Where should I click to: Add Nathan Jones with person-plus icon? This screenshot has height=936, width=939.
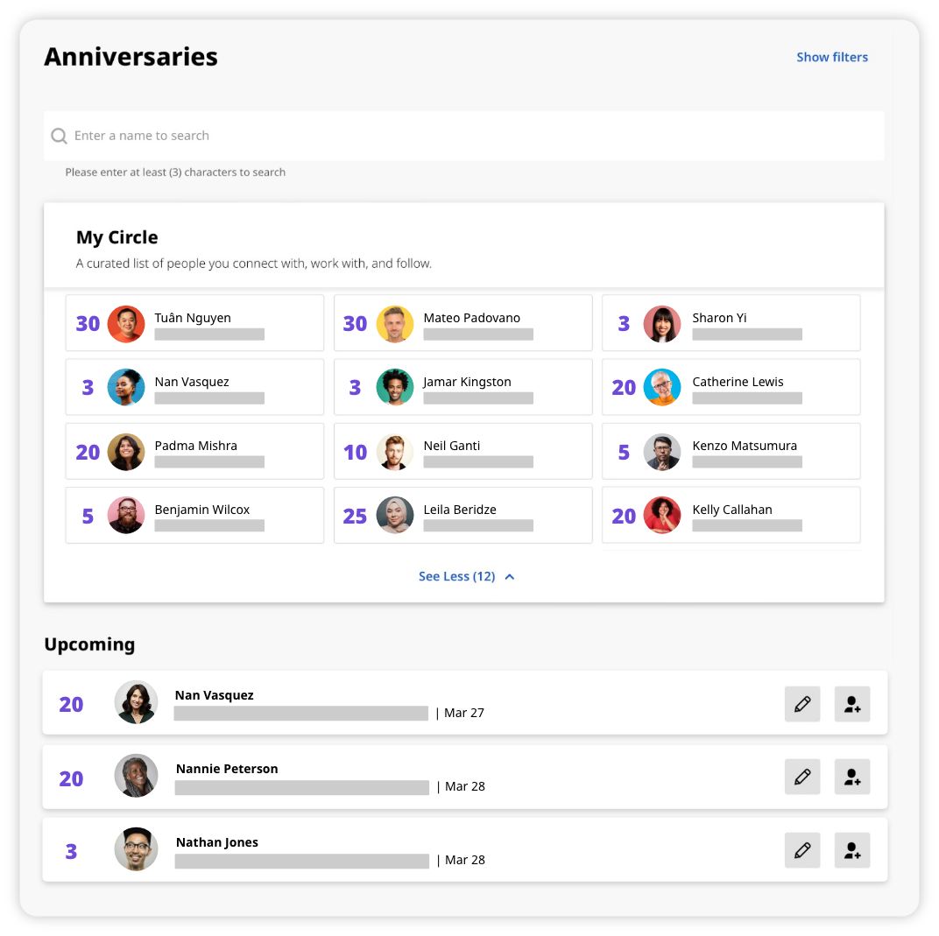point(852,850)
